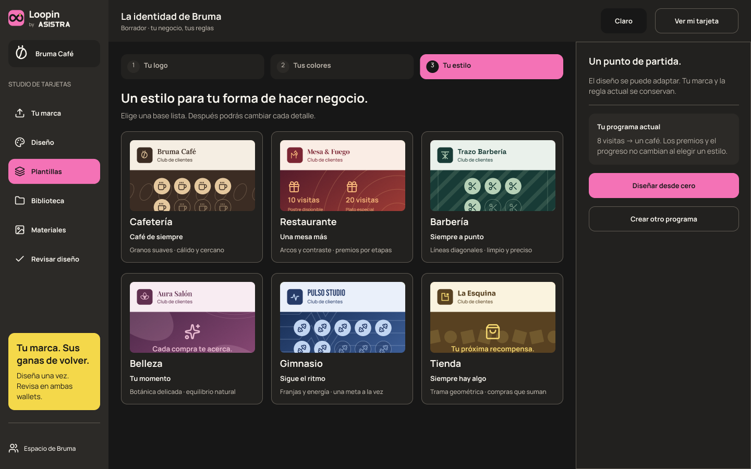Click the yellow Tu marca promo card
Image resolution: width=751 pixels, height=469 pixels.
tap(54, 372)
